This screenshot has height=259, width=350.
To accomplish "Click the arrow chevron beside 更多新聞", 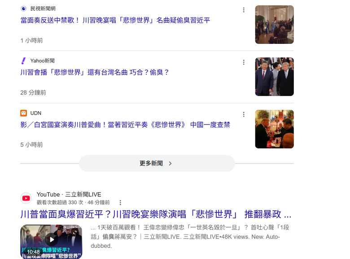I will pyautogui.click(x=171, y=164).
